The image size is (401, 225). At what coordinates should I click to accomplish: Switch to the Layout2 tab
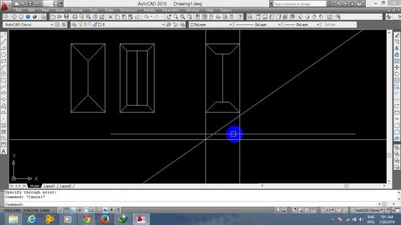pyautogui.click(x=66, y=186)
